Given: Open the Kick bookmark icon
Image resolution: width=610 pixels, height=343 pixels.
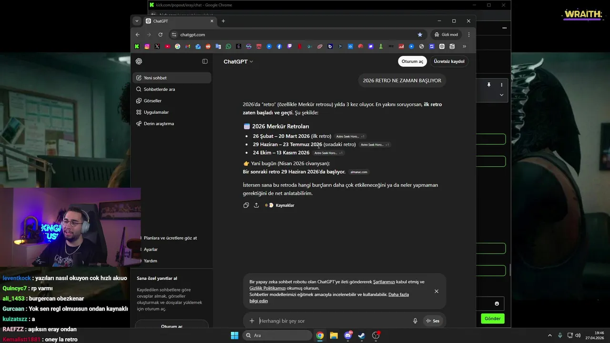Looking at the screenshot, I should (x=137, y=46).
